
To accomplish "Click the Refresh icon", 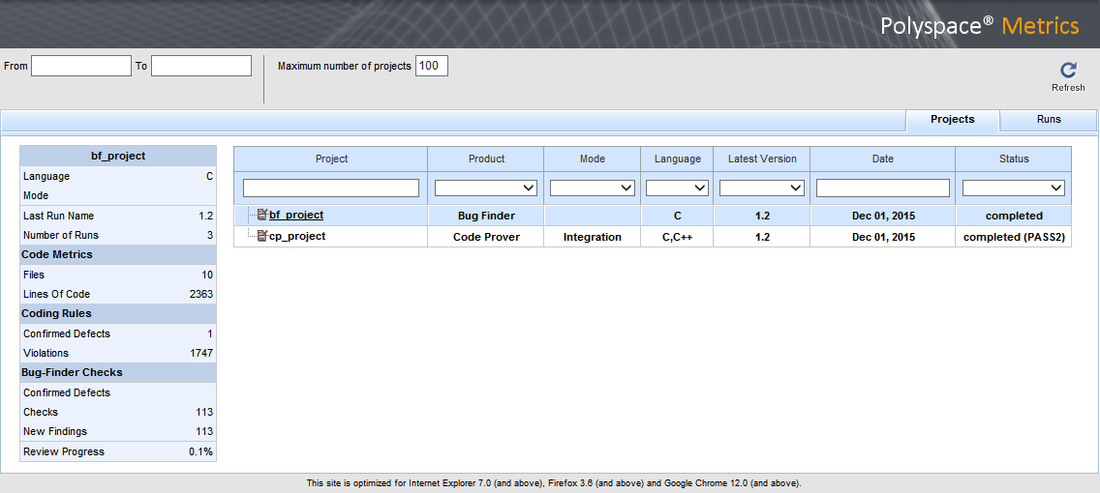I will [1068, 70].
